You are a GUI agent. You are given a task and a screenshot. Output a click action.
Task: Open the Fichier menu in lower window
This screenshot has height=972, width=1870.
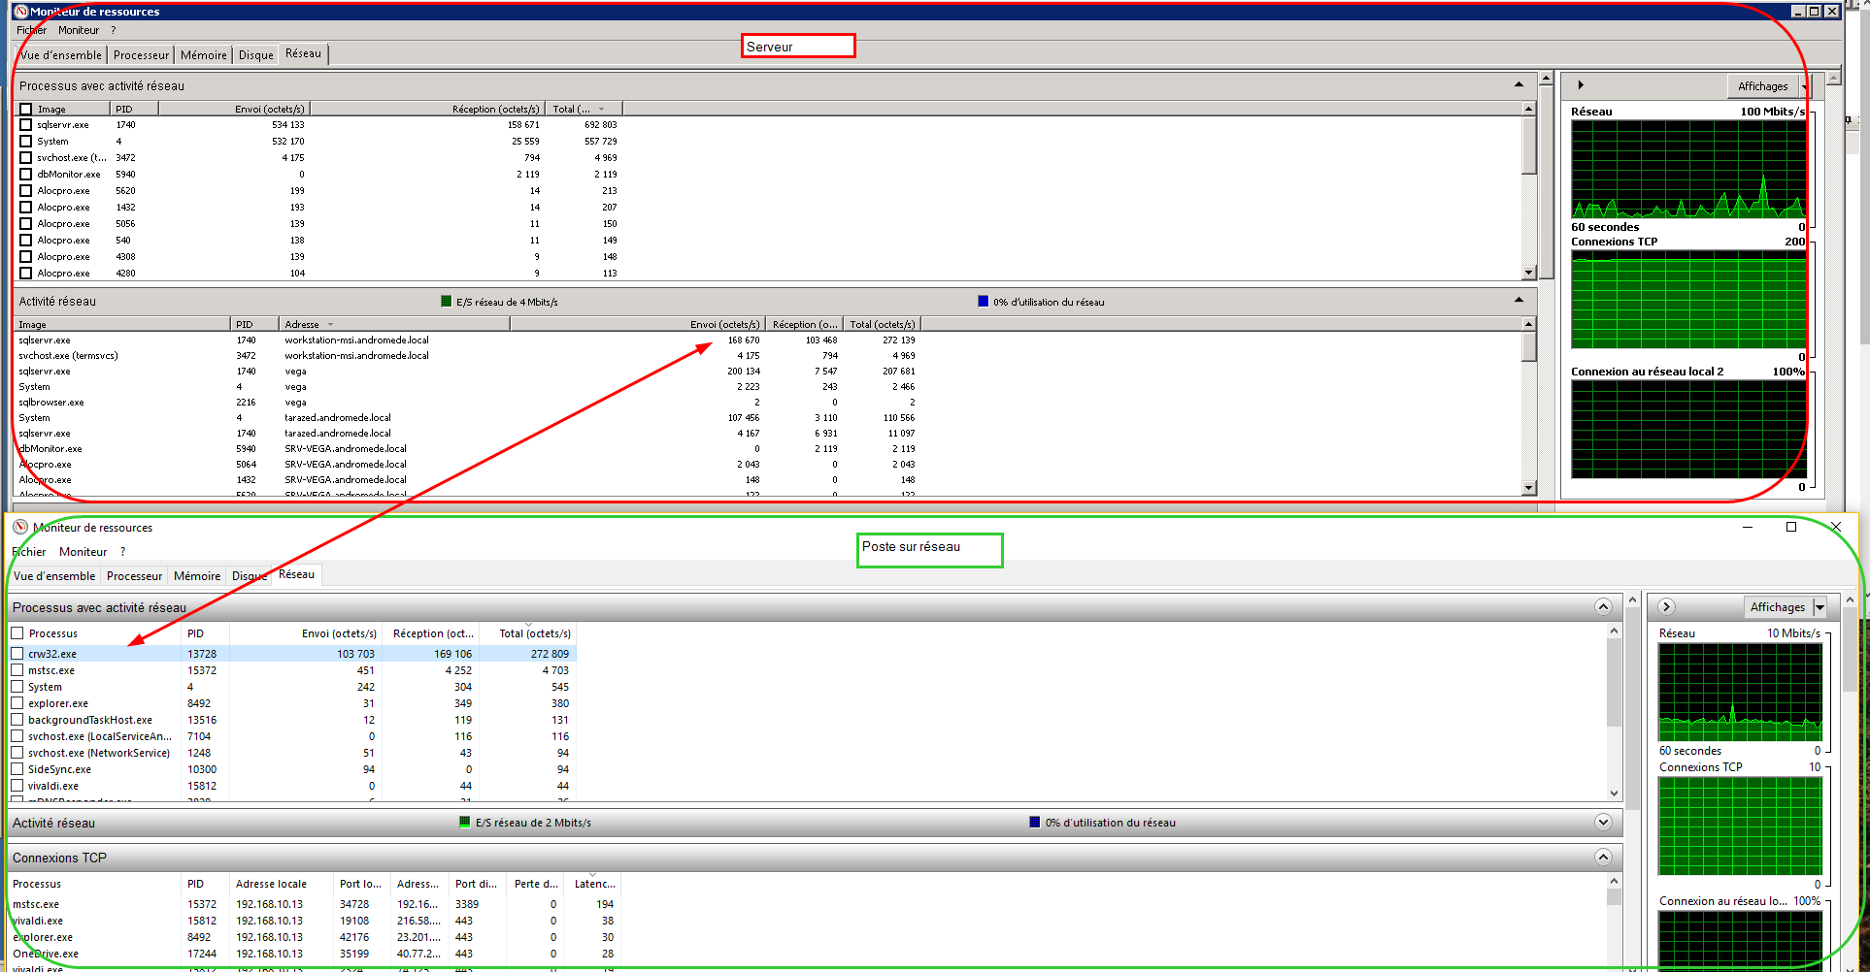coord(29,552)
